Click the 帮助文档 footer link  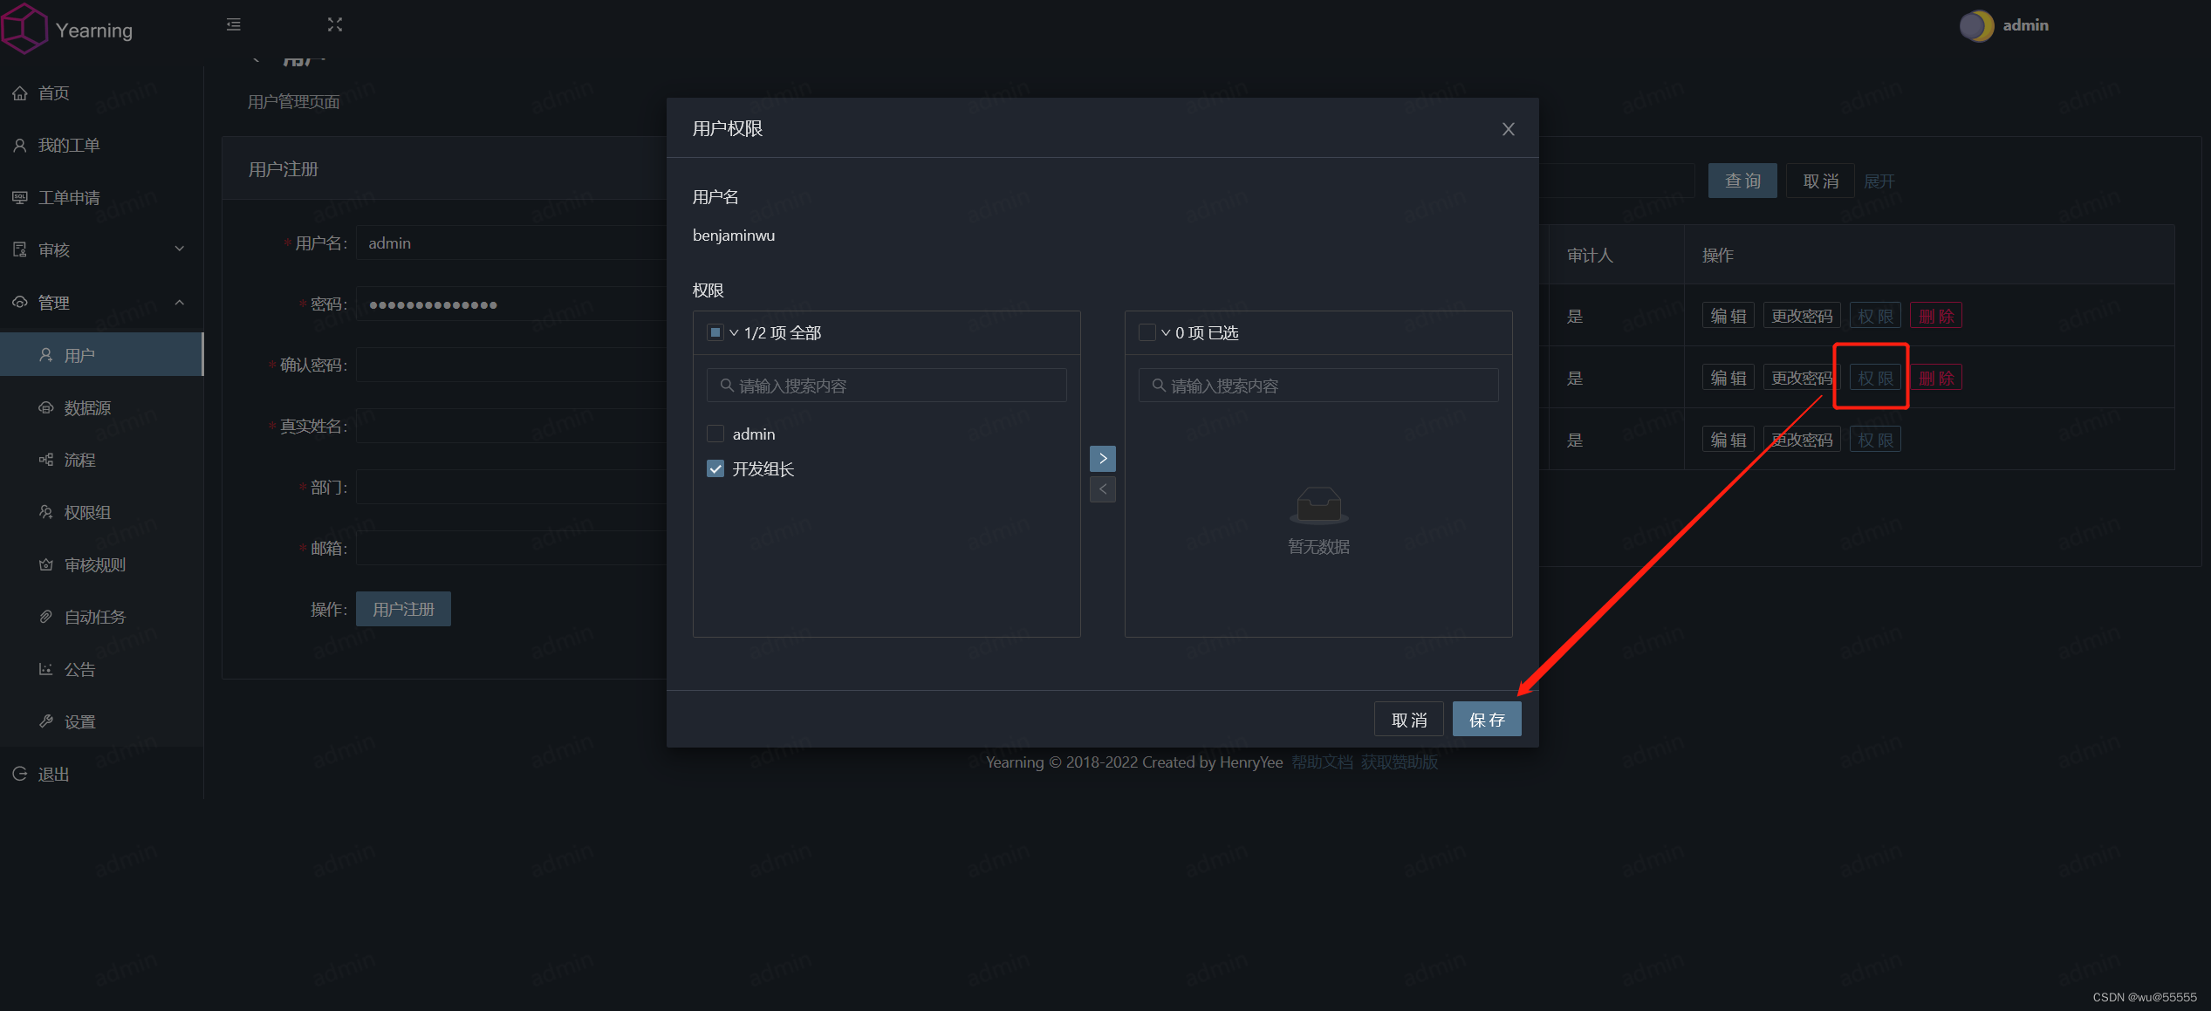coord(1322,762)
